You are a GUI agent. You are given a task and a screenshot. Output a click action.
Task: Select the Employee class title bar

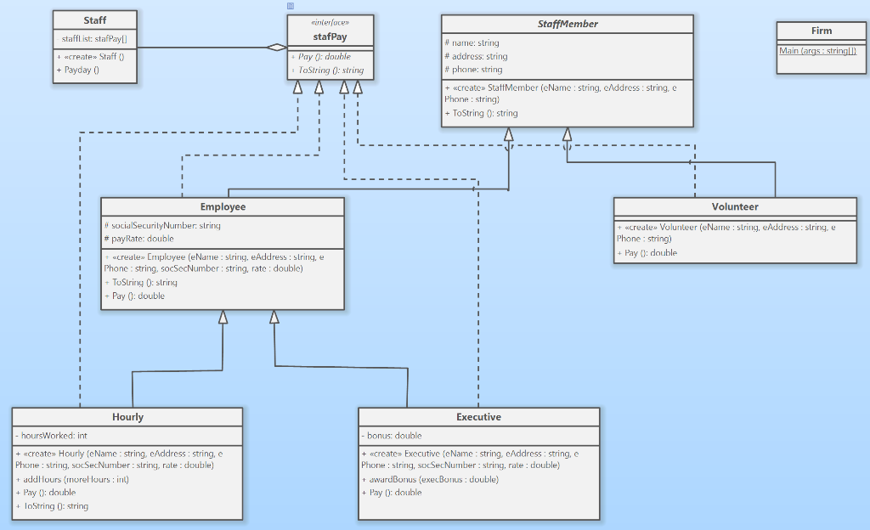click(x=222, y=206)
